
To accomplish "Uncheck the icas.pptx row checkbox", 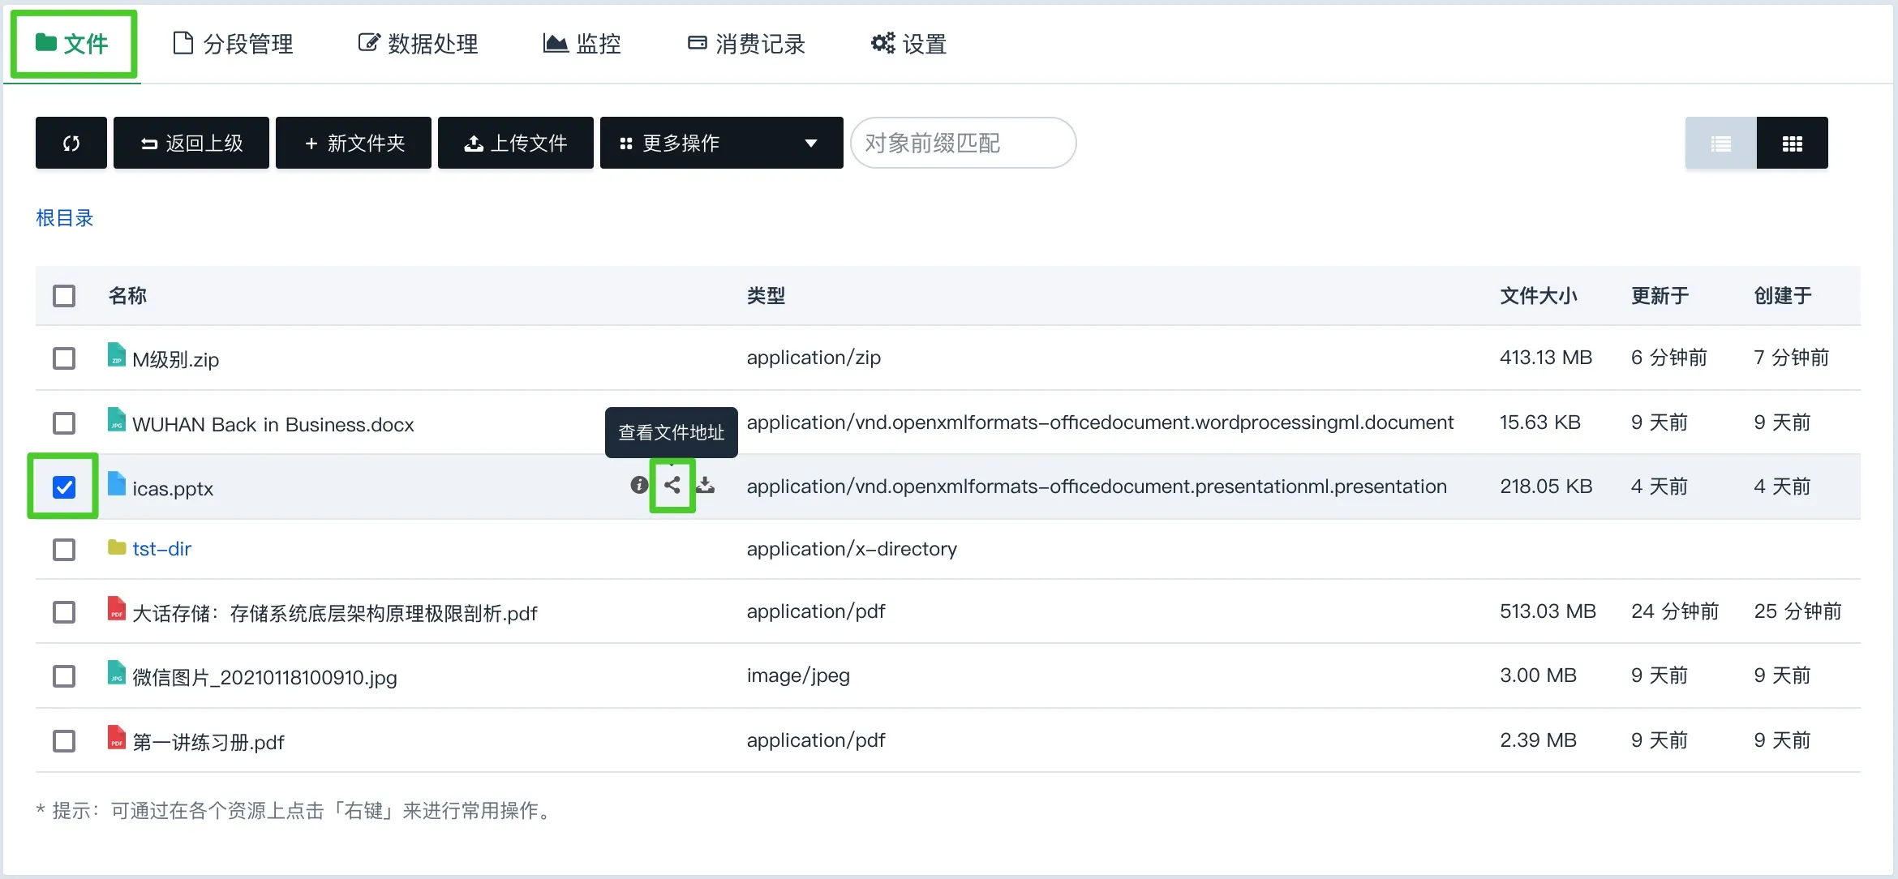I will point(64,487).
